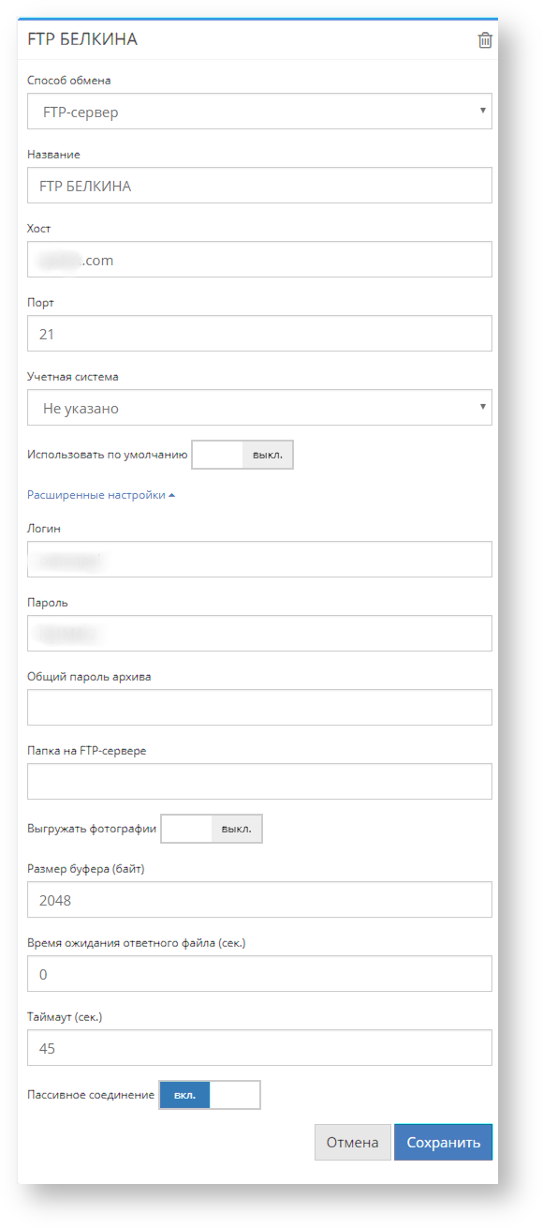
Task: Click the arrow beside Расширенные настройки
Action: [171, 495]
